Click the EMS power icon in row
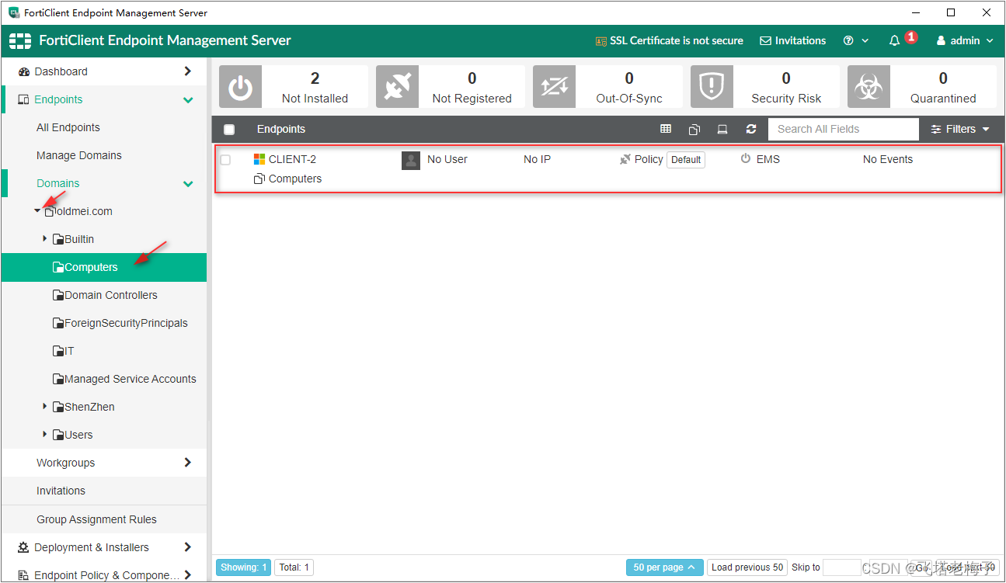This screenshot has height=583, width=1006. click(x=746, y=158)
